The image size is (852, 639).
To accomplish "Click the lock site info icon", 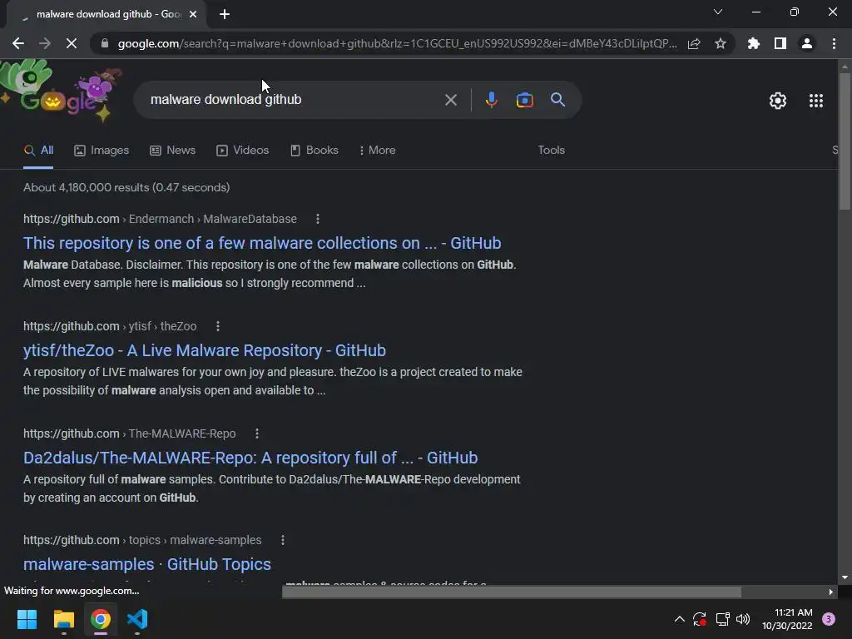I will pyautogui.click(x=105, y=43).
